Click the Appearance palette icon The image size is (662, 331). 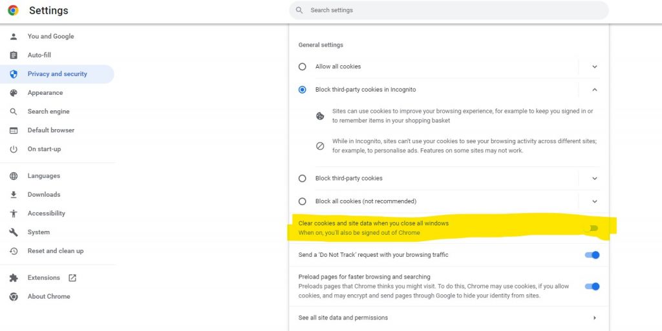(14, 93)
